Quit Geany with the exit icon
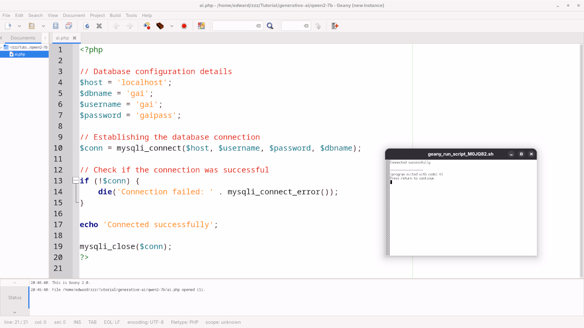584x328 pixels. pyautogui.click(x=335, y=26)
